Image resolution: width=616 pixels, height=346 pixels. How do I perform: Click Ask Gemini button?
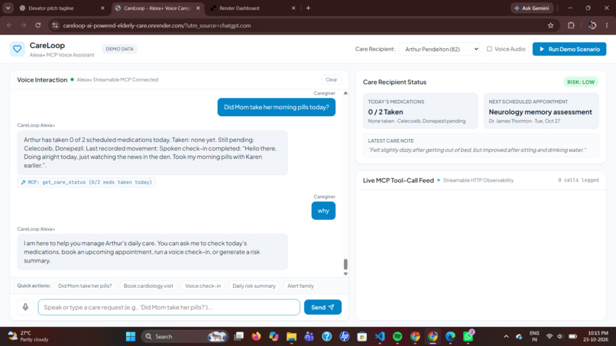coord(532,8)
